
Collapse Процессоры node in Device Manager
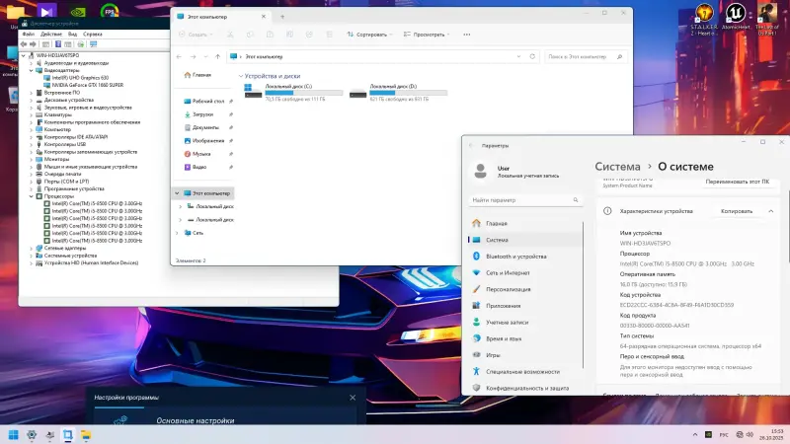tap(32, 195)
